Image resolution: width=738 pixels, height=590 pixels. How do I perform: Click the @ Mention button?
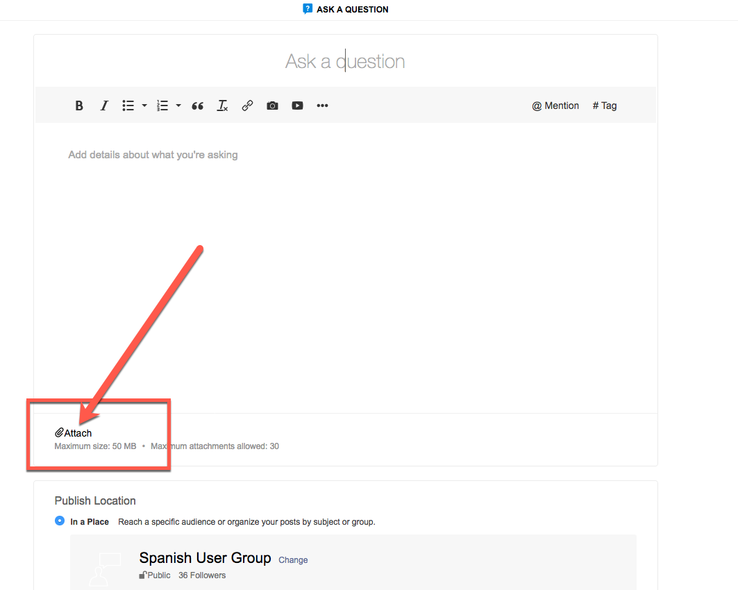tap(555, 106)
